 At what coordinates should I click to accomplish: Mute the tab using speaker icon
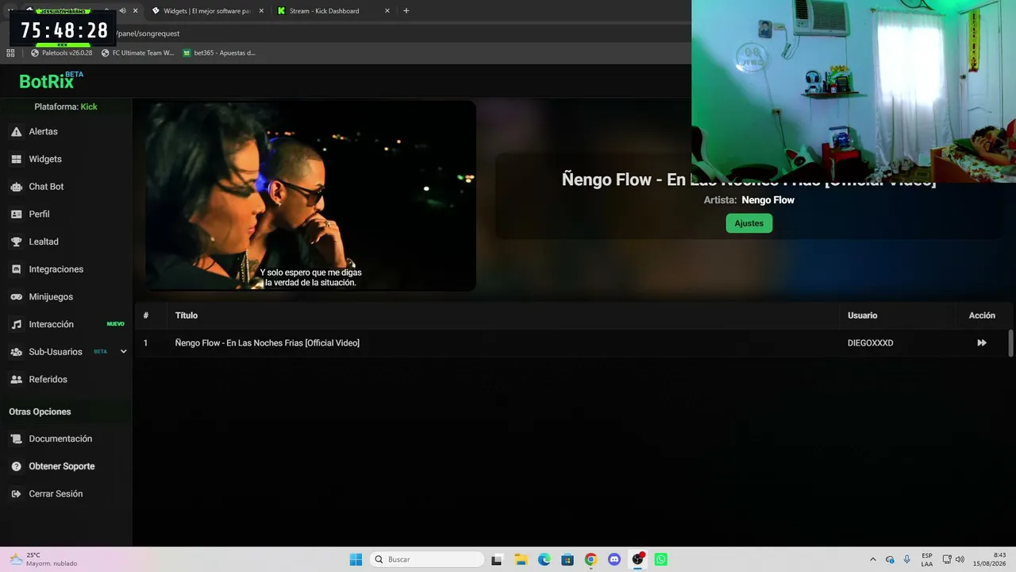click(122, 11)
